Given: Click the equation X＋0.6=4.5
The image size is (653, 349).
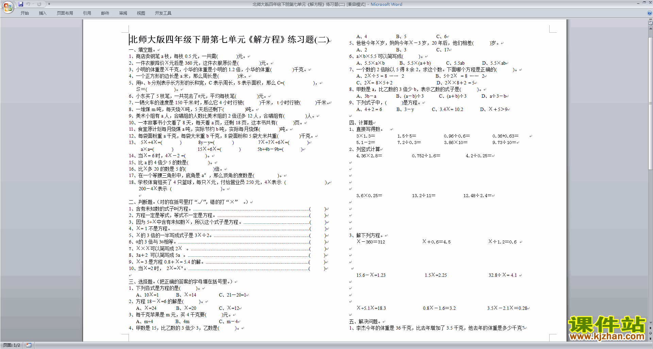Looking at the screenshot, I should click(x=436, y=242).
